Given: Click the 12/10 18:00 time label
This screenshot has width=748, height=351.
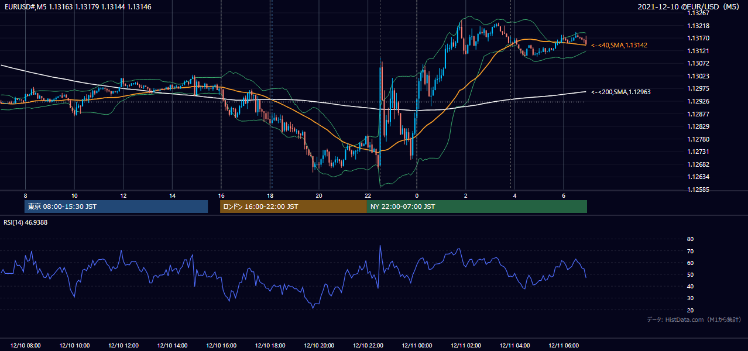Looking at the screenshot, I should 270,346.
